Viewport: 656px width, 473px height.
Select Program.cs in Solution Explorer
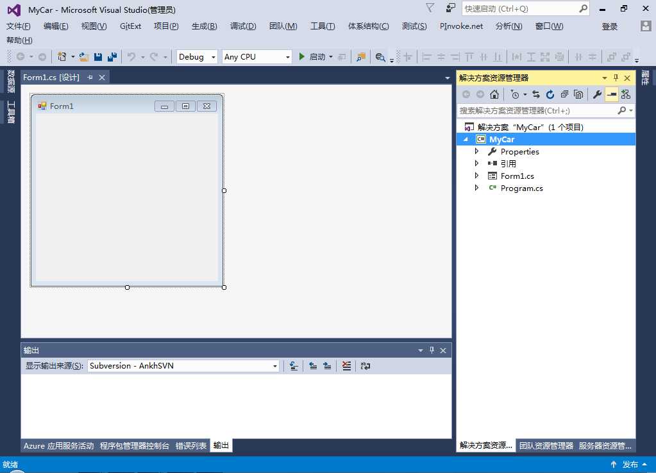tap(521, 188)
